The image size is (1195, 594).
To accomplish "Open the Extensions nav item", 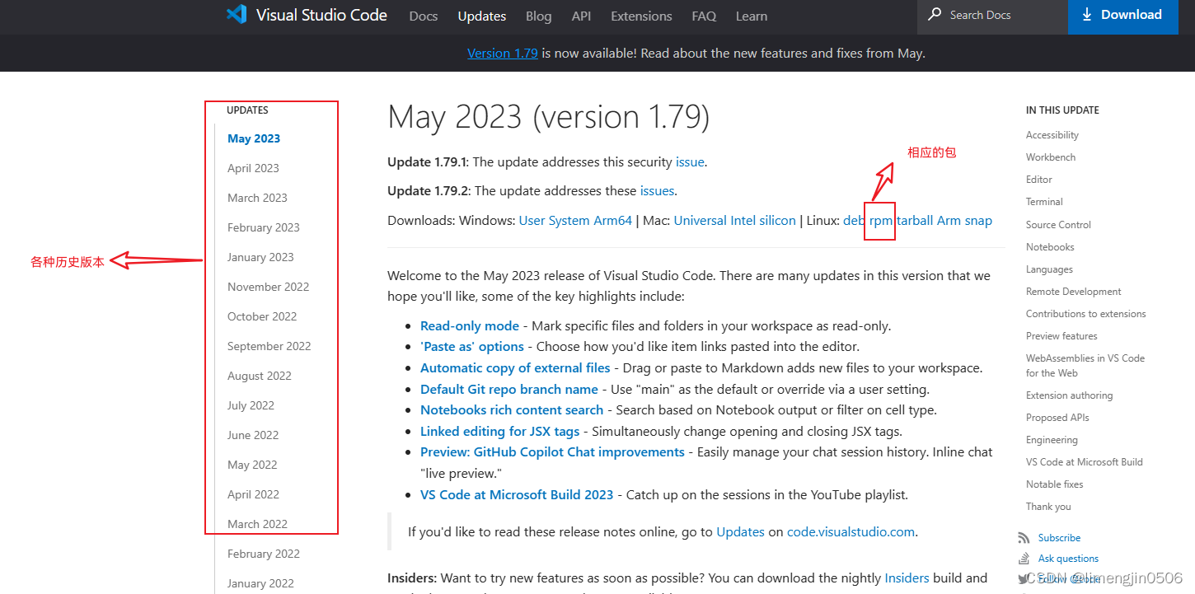I will [641, 16].
